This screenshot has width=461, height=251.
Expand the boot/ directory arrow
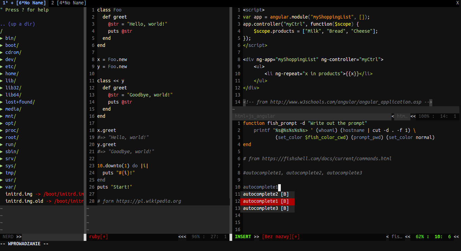click(x=1, y=45)
